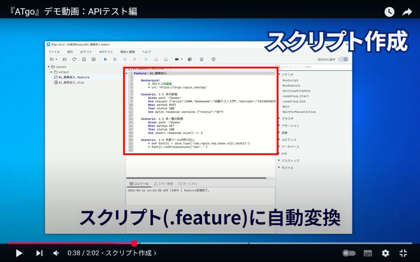This screenshot has width=420, height=262.
Task: Open the APIテスト menu
Action: (106, 52)
